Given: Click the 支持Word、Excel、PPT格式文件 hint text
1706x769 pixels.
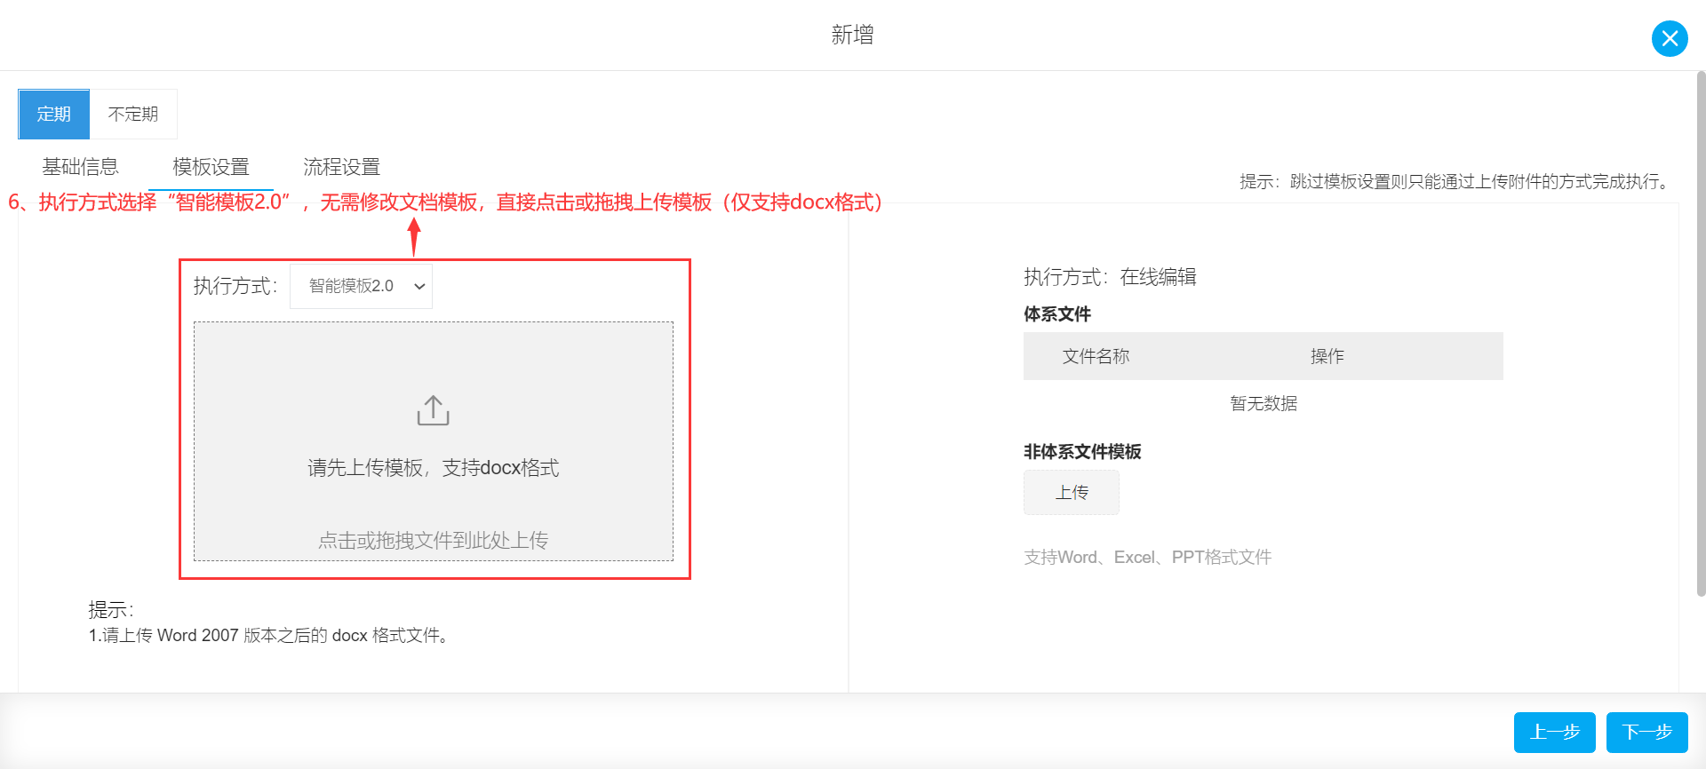Looking at the screenshot, I should click(x=1147, y=557).
